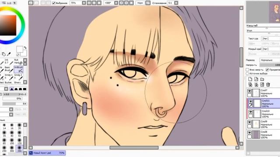Open the zoom percentage dropdown arrow

tap(84, 3)
